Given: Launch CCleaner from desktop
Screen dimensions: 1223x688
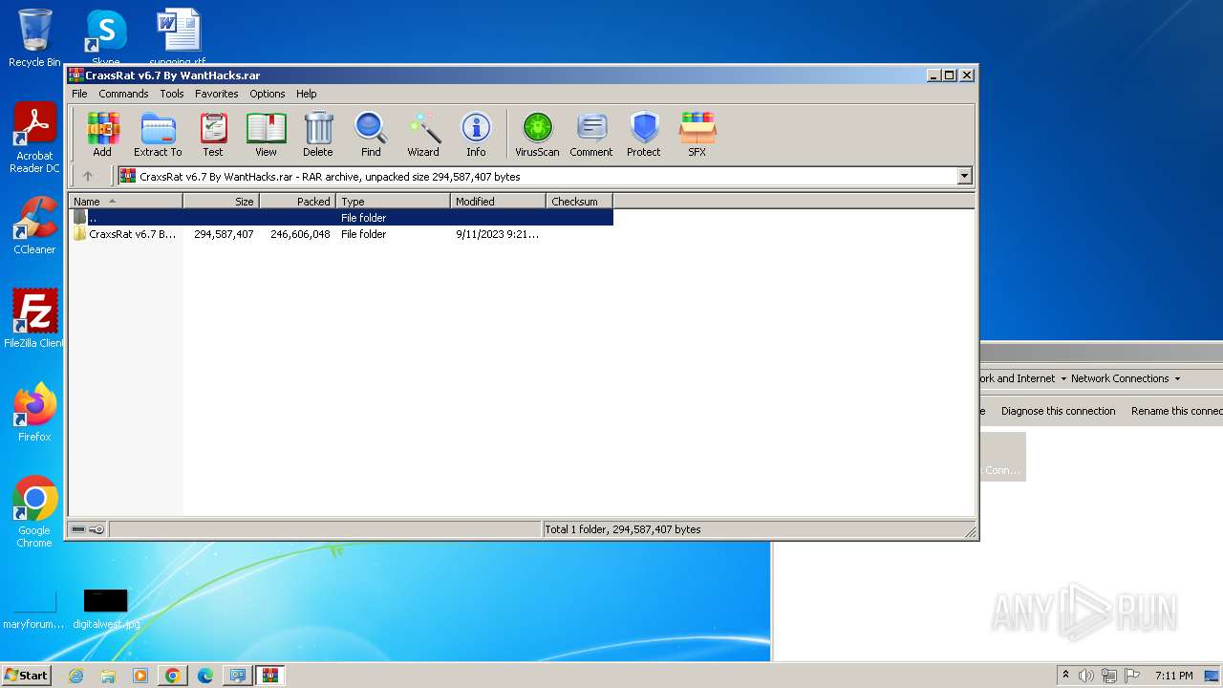Looking at the screenshot, I should [x=34, y=226].
